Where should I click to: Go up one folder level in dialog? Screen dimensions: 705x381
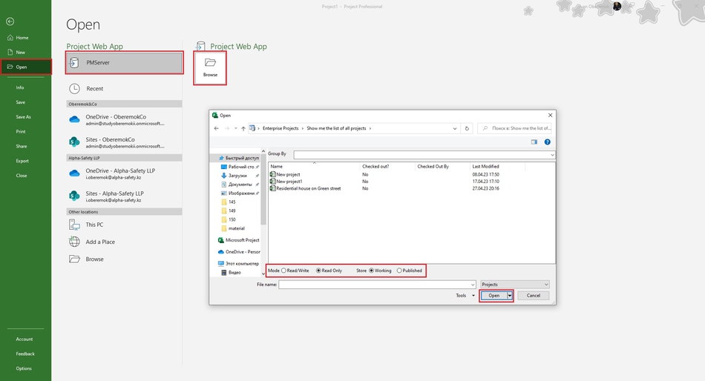click(x=243, y=128)
